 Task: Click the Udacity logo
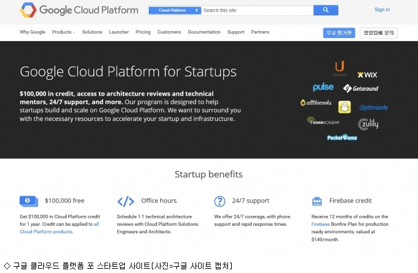tap(339, 69)
